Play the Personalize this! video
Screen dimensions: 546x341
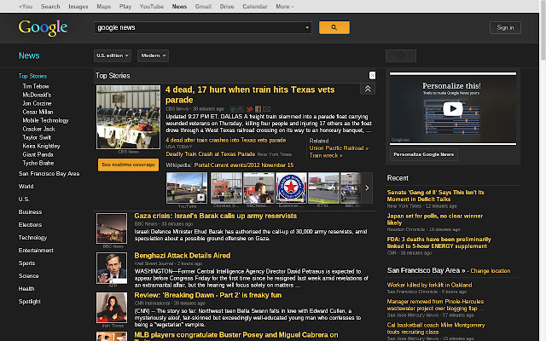453,108
